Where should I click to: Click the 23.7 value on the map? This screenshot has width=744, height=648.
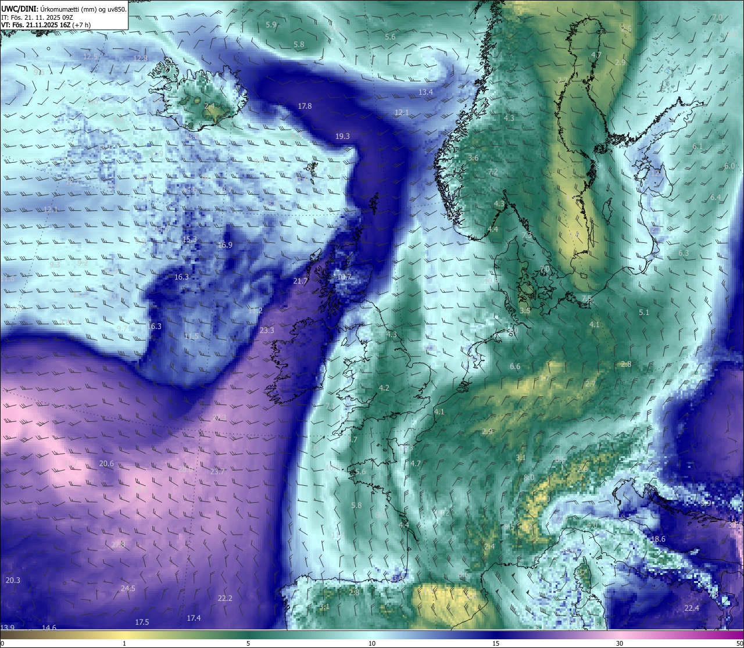pyautogui.click(x=217, y=472)
